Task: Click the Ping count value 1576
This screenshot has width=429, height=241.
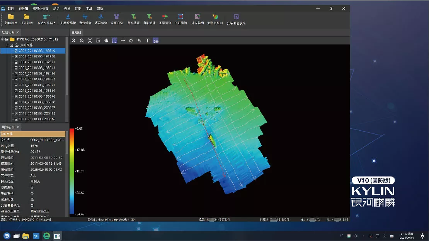Action: (34, 146)
